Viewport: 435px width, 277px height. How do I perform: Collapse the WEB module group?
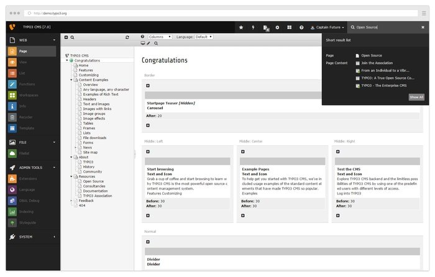pos(54,40)
